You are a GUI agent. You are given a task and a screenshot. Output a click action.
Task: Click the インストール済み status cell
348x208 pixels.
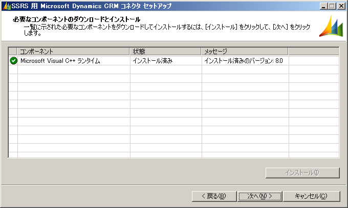click(166, 61)
